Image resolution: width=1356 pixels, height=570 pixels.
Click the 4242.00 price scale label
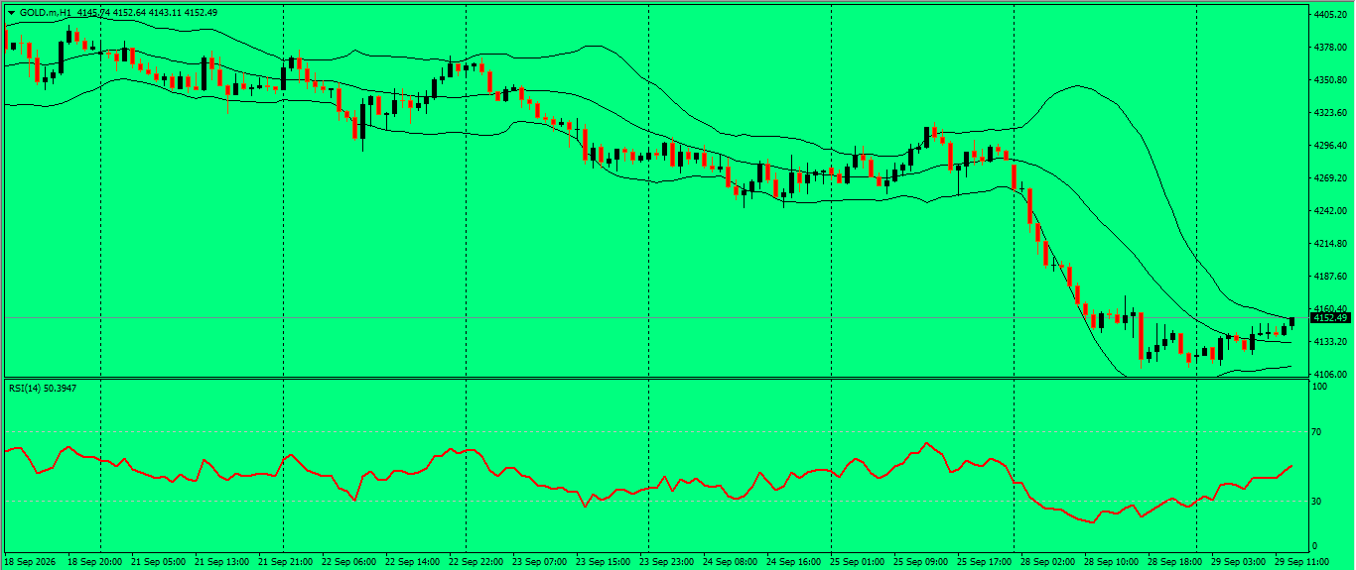pyautogui.click(x=1329, y=211)
